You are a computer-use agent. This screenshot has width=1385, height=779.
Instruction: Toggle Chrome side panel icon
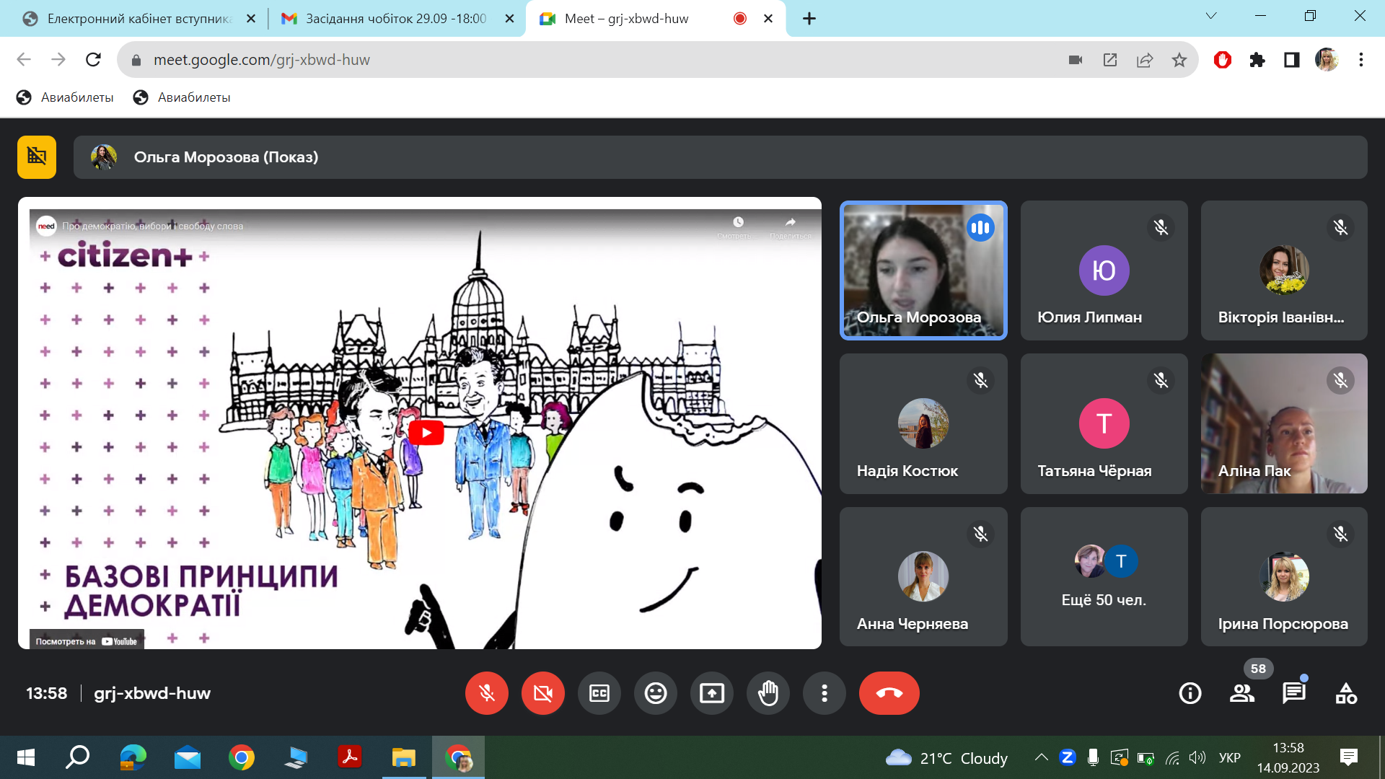(x=1292, y=60)
